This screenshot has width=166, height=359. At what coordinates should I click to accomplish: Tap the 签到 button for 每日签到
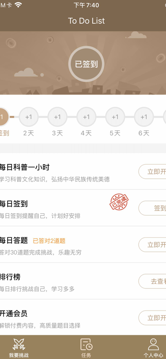point(152,208)
